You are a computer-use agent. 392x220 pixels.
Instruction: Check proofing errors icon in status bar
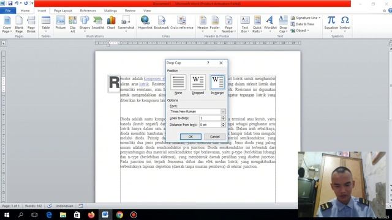pos(49,206)
